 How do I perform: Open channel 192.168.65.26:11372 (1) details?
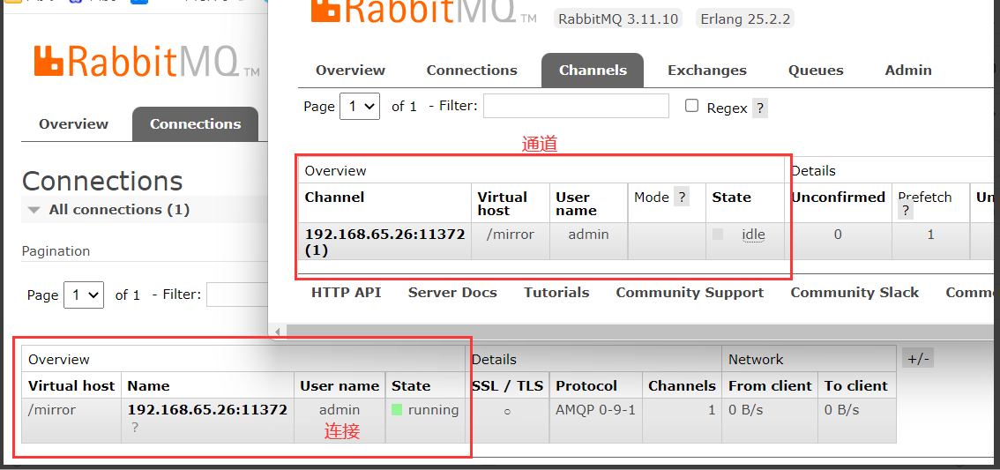pyautogui.click(x=384, y=242)
